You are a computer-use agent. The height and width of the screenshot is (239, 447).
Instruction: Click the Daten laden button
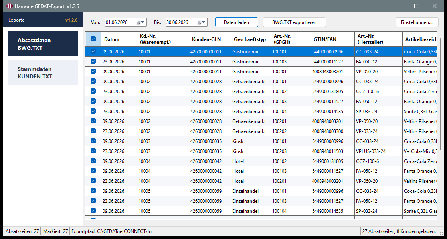(236, 22)
